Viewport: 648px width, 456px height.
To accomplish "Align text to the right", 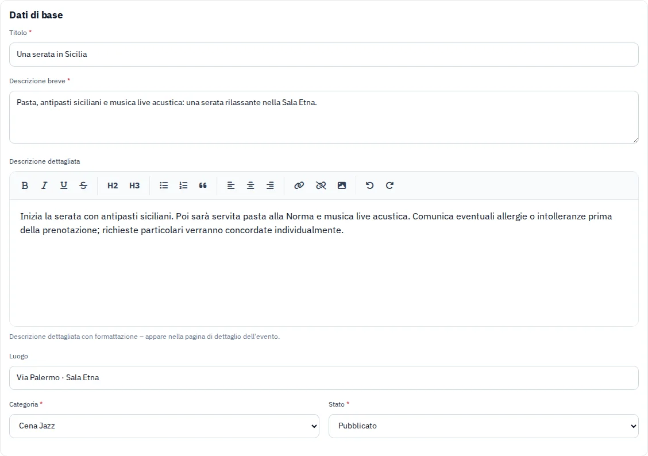I will (270, 186).
